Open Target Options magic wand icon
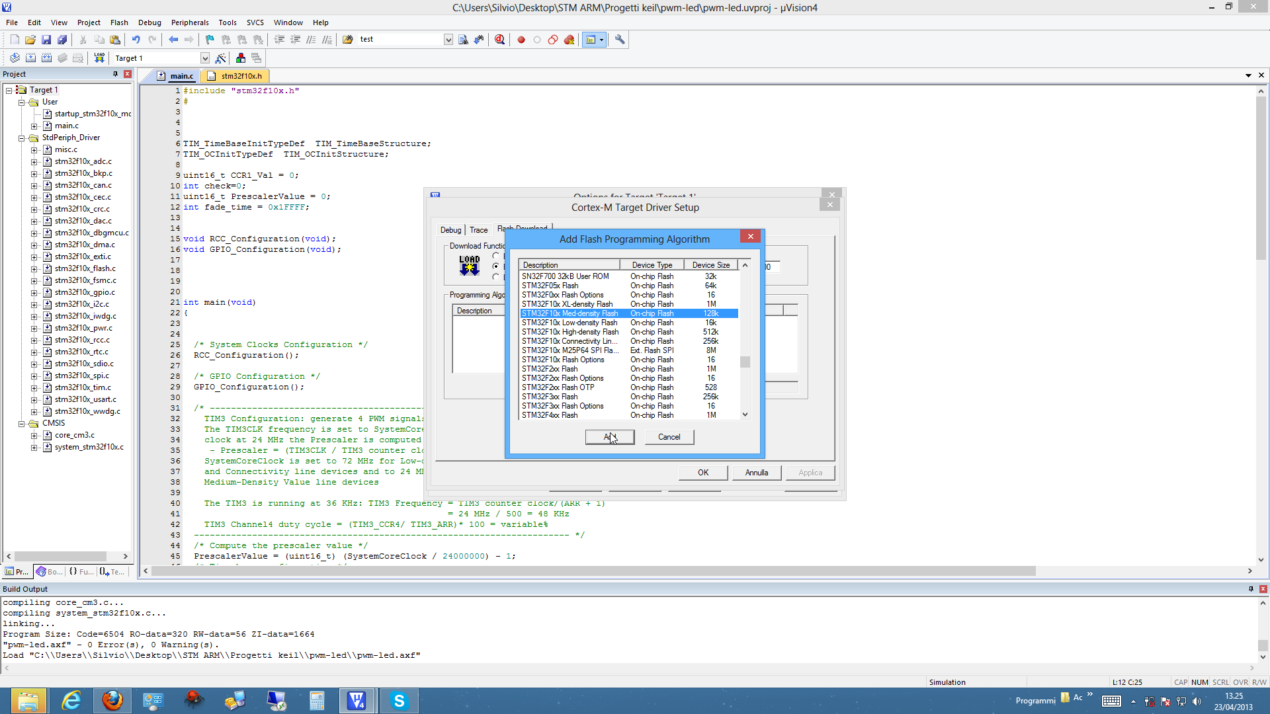This screenshot has width=1270, height=714. (221, 58)
